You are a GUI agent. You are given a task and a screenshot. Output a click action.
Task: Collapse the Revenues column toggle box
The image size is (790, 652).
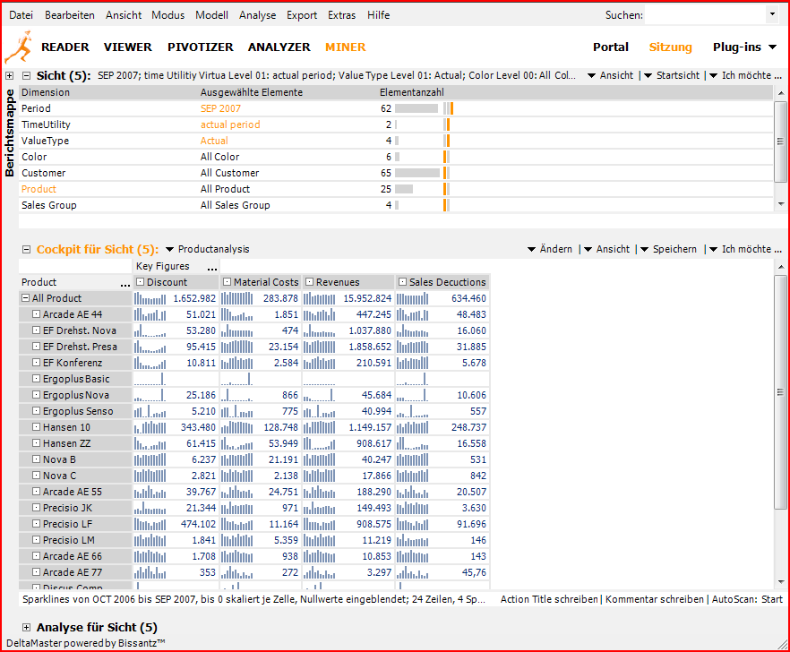[310, 282]
